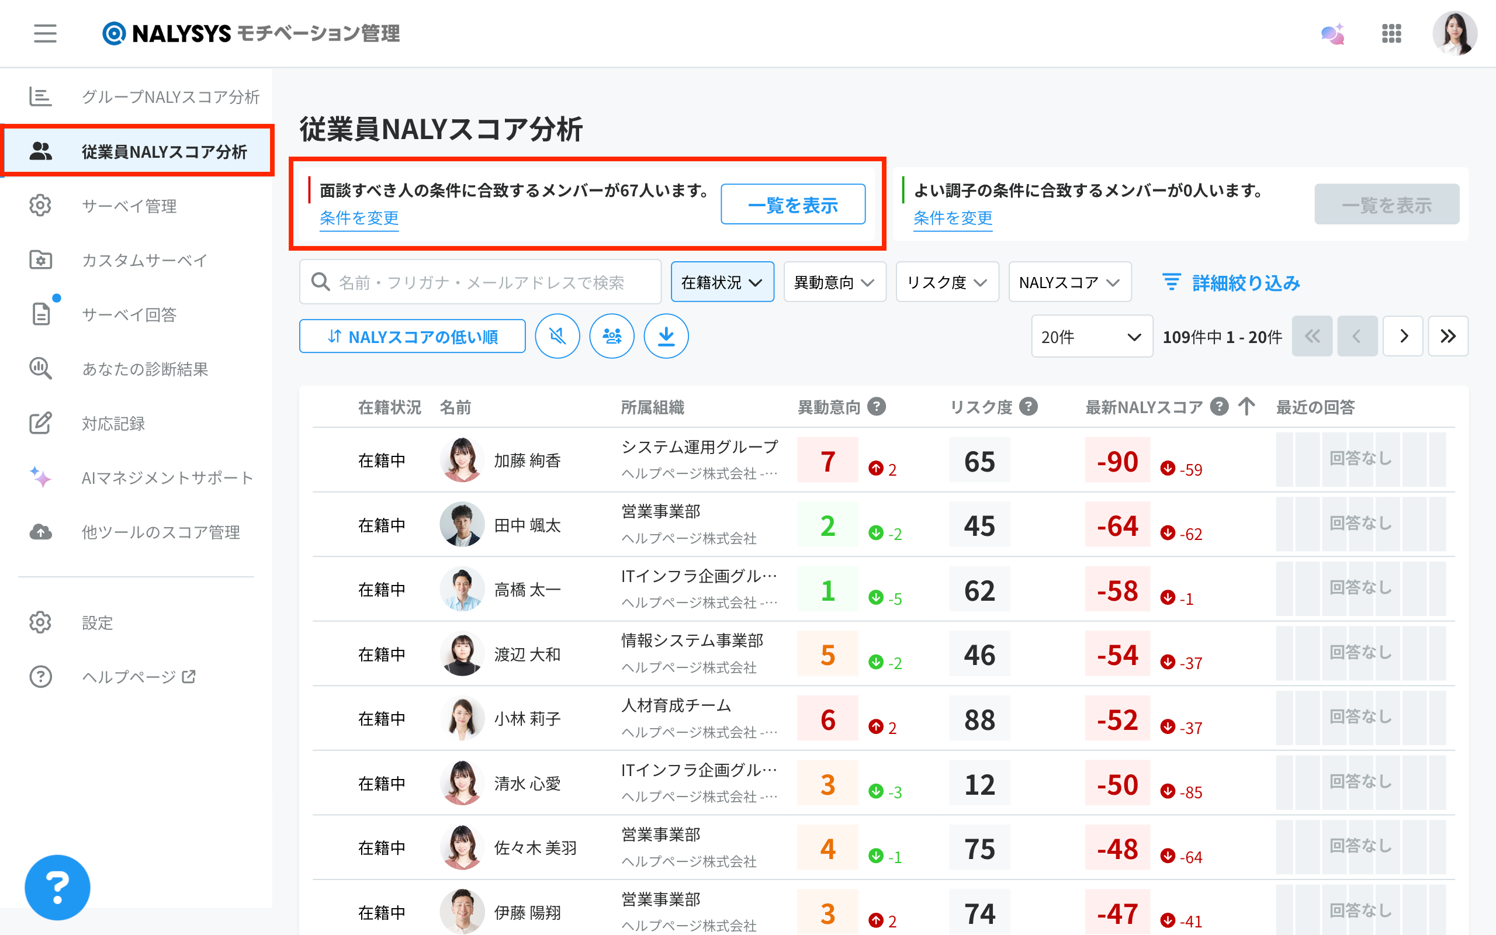The width and height of the screenshot is (1496, 935).
Task: Click the help icon next to リスク度
Action: click(1028, 407)
